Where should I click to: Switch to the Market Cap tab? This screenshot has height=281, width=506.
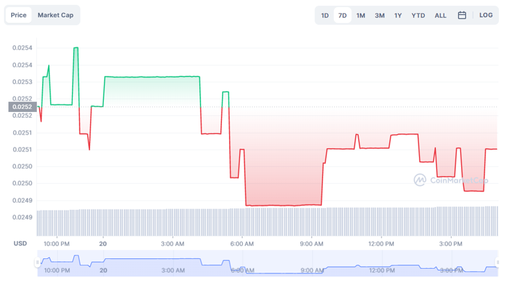tap(55, 15)
